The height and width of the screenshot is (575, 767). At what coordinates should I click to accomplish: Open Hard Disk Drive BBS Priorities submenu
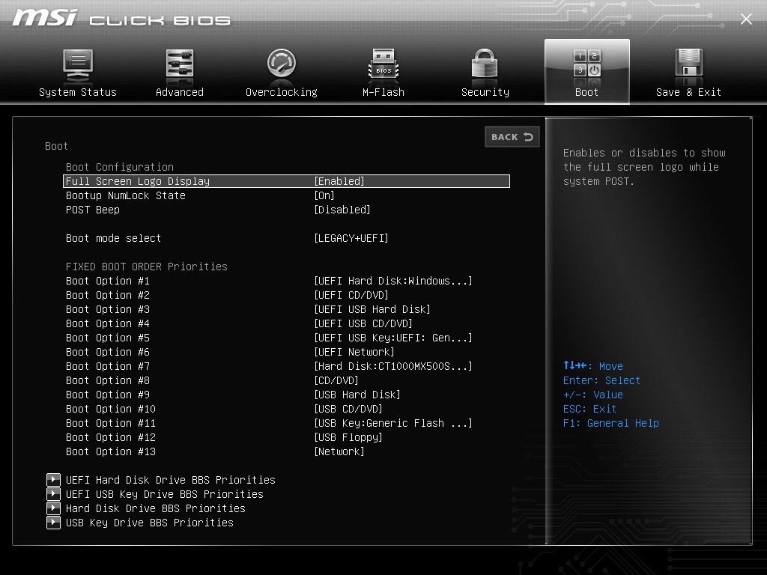[x=156, y=508]
